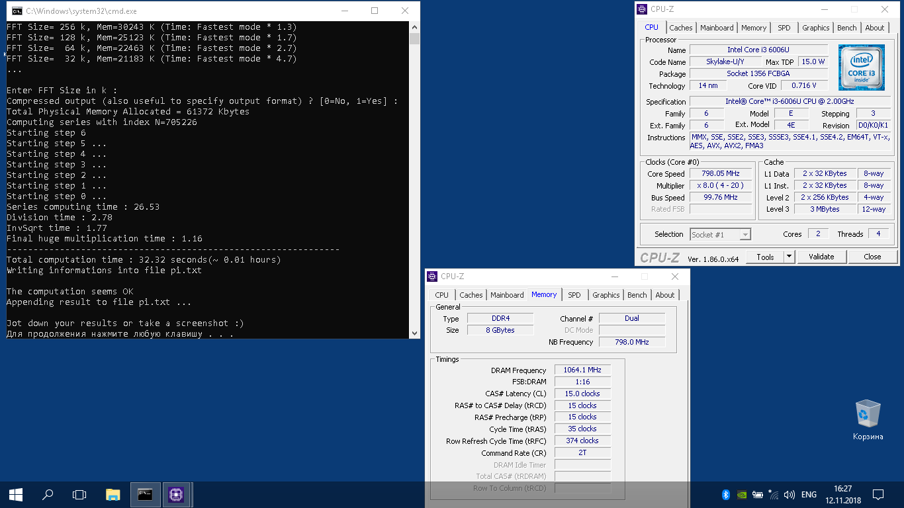Click the CPU-Z title icon in the CPU window
The width and height of the screenshot is (904, 508).
(643, 9)
